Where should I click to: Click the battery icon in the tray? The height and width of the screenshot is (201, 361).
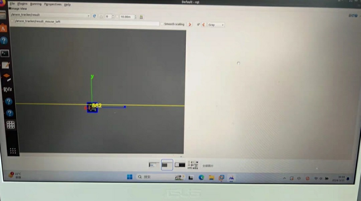point(327,178)
